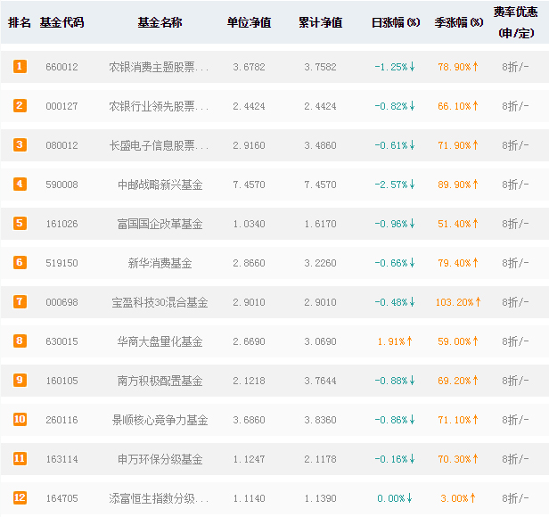Open fund 华商大盘量化基金
This screenshot has width=549, height=517.
click(160, 341)
